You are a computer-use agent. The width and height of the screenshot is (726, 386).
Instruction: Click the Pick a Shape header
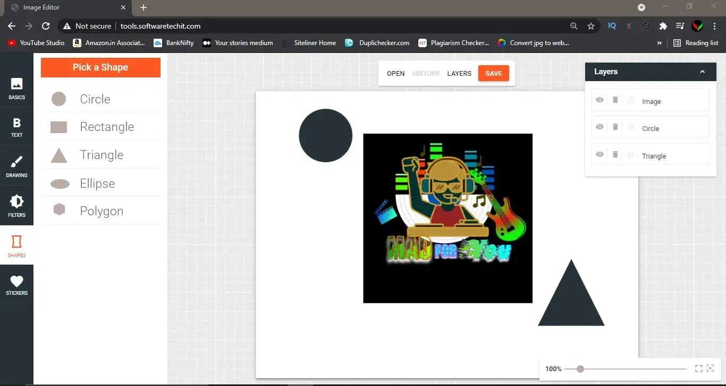click(100, 67)
